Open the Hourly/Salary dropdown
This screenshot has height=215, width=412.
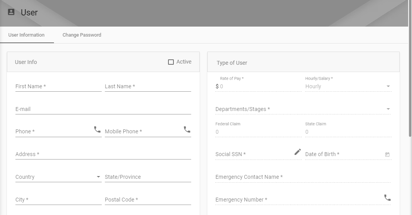pyautogui.click(x=348, y=86)
